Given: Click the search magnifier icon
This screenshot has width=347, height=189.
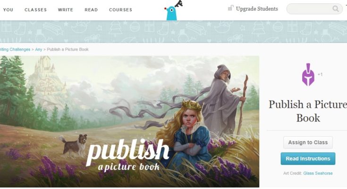Looking at the screenshot, I should point(336,9).
